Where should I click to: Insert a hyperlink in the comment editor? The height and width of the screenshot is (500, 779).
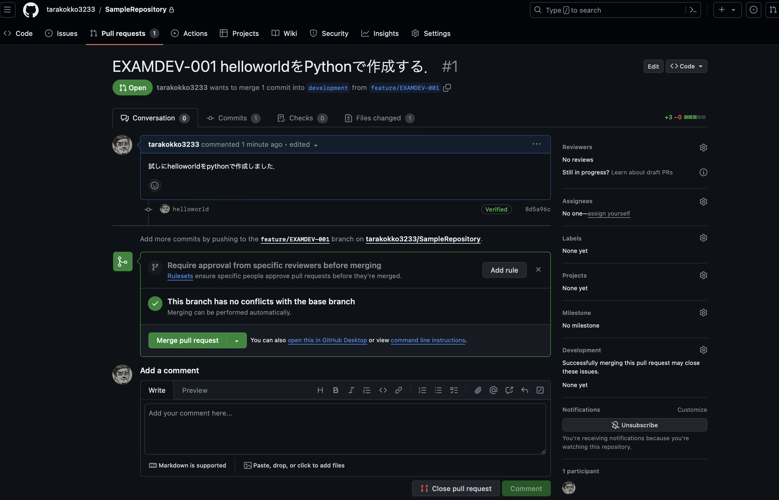(398, 390)
